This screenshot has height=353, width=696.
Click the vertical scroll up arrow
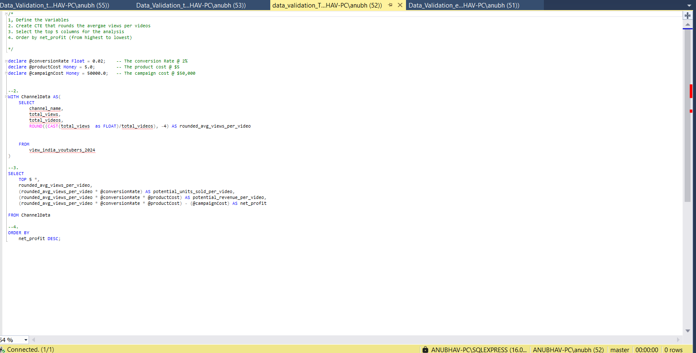point(688,25)
